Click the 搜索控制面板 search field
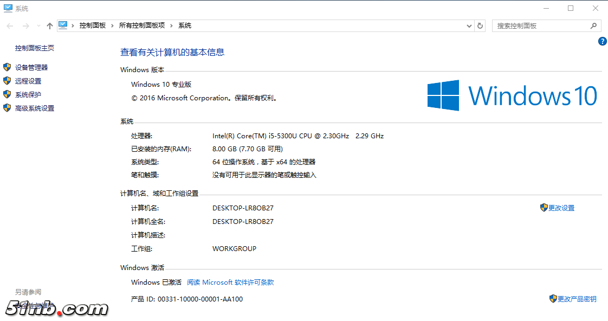Screen dimensions: 608x321 pyautogui.click(x=546, y=26)
